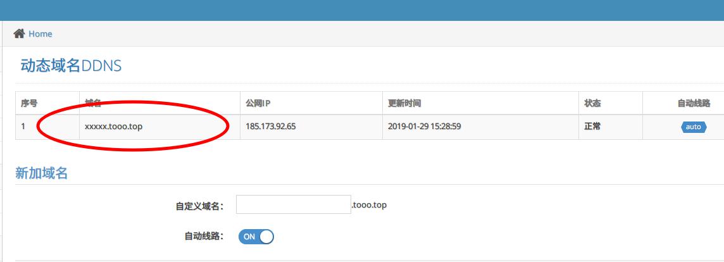Click the 自定义域名 input field

[x=293, y=204]
